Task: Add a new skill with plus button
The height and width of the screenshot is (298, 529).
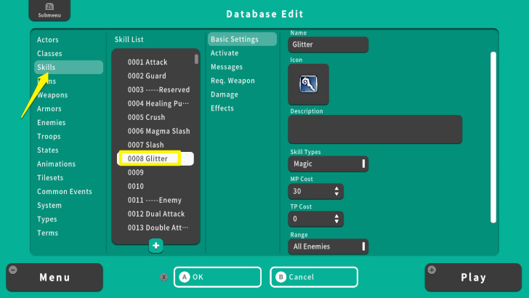Action: [156, 246]
